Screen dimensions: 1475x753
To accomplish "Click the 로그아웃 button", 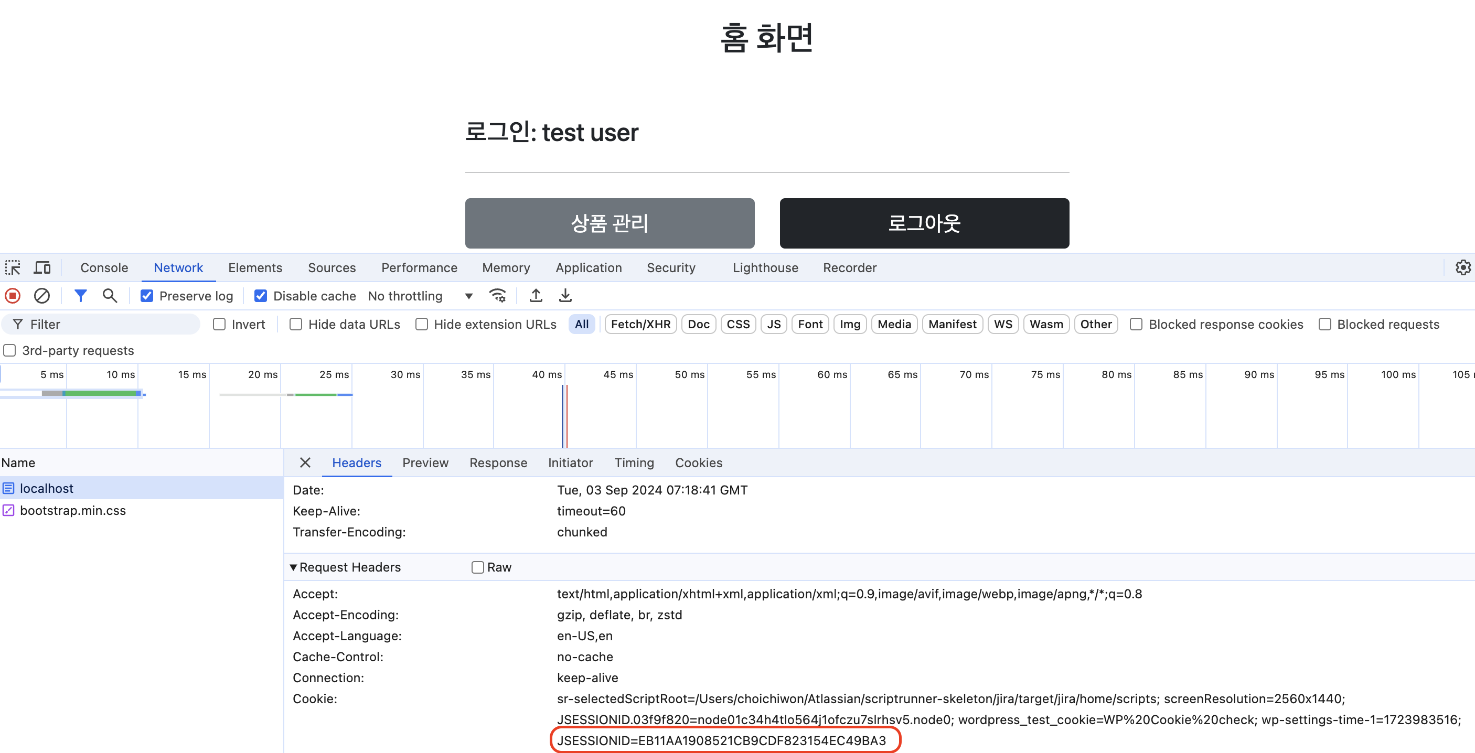I will pos(924,223).
